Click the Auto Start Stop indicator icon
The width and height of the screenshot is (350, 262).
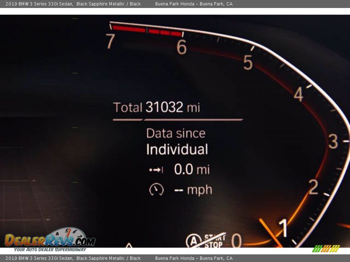tap(206, 241)
